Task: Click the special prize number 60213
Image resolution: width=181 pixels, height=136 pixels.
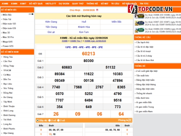Action: (89, 54)
